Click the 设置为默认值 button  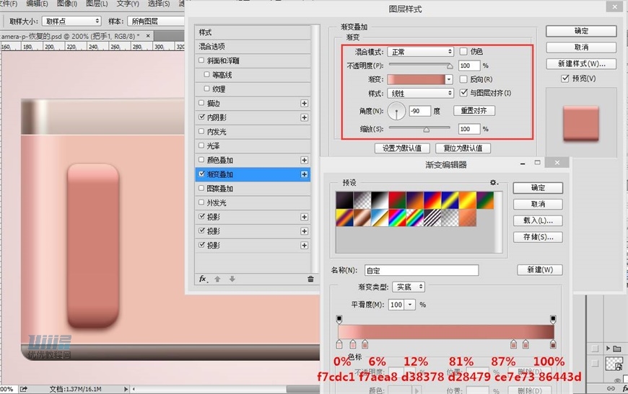[x=402, y=148]
